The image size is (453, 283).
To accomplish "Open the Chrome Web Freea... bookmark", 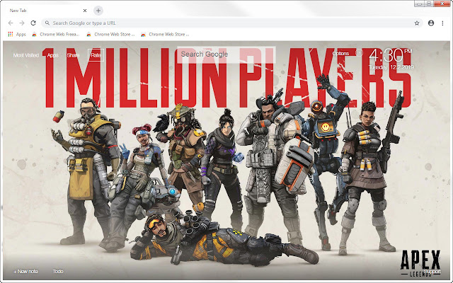I will [56, 34].
